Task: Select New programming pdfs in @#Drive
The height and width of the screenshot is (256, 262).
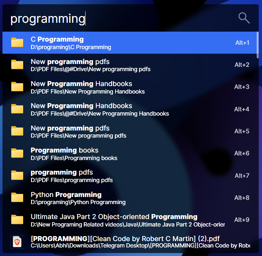Action: pyautogui.click(x=129, y=65)
